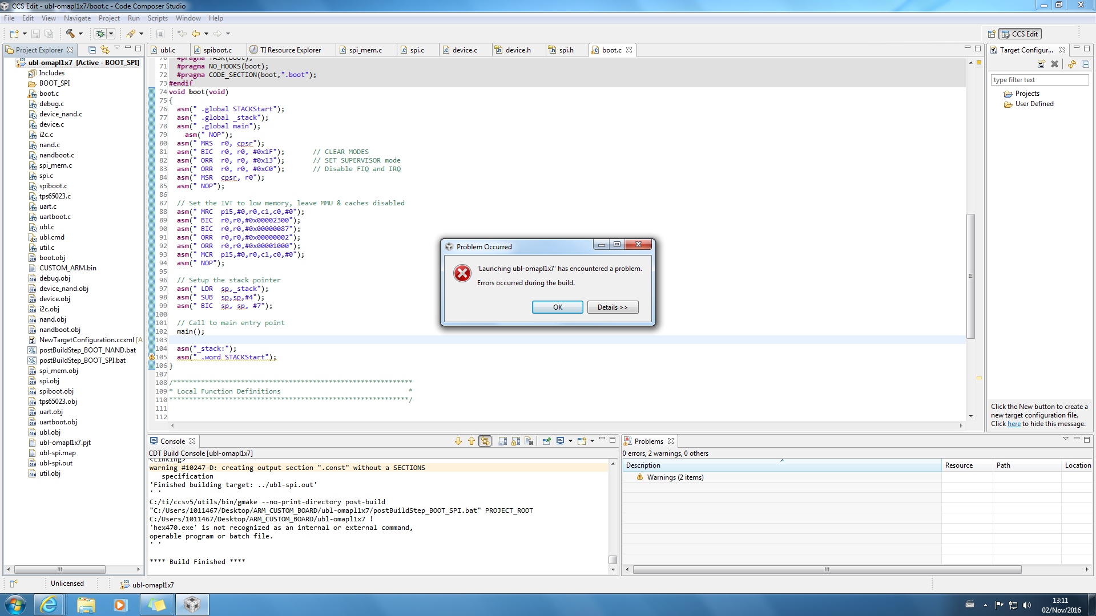Open the Search dropdown arrow
This screenshot has height=616, width=1096.
point(141,34)
